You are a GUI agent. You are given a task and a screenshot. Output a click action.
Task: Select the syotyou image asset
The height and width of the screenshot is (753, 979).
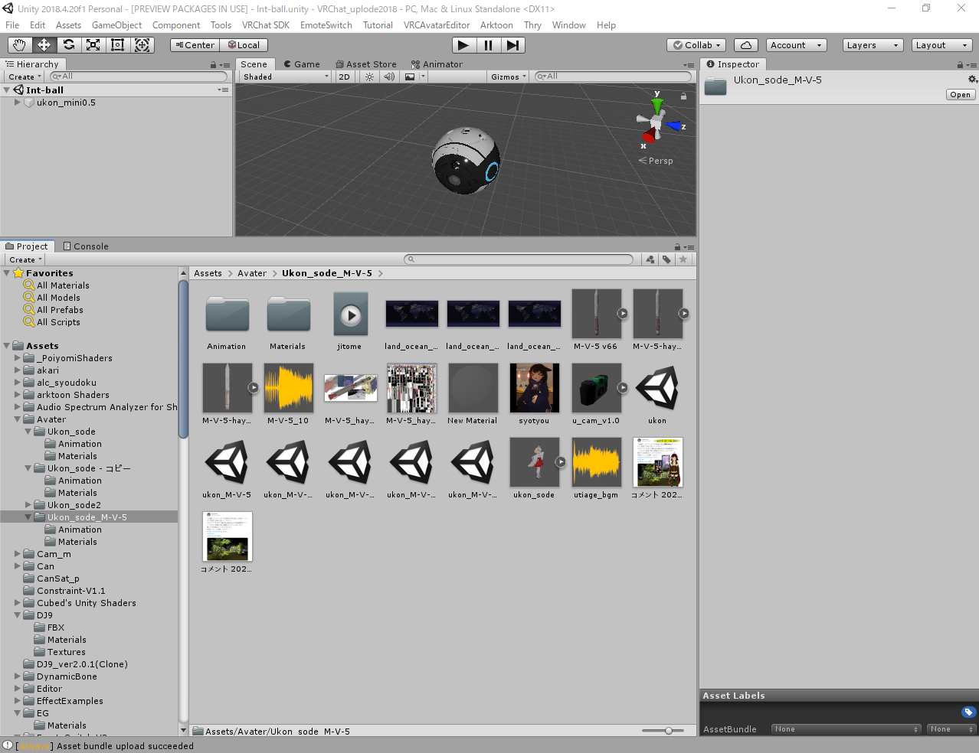(x=534, y=395)
